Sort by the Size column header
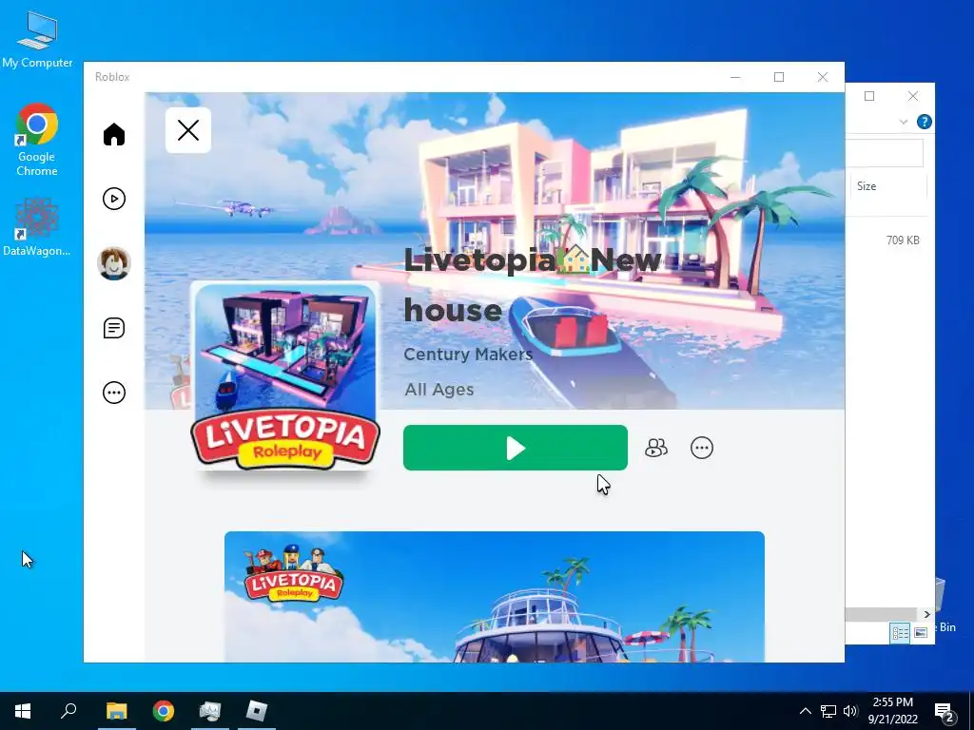The height and width of the screenshot is (730, 974). (887, 186)
